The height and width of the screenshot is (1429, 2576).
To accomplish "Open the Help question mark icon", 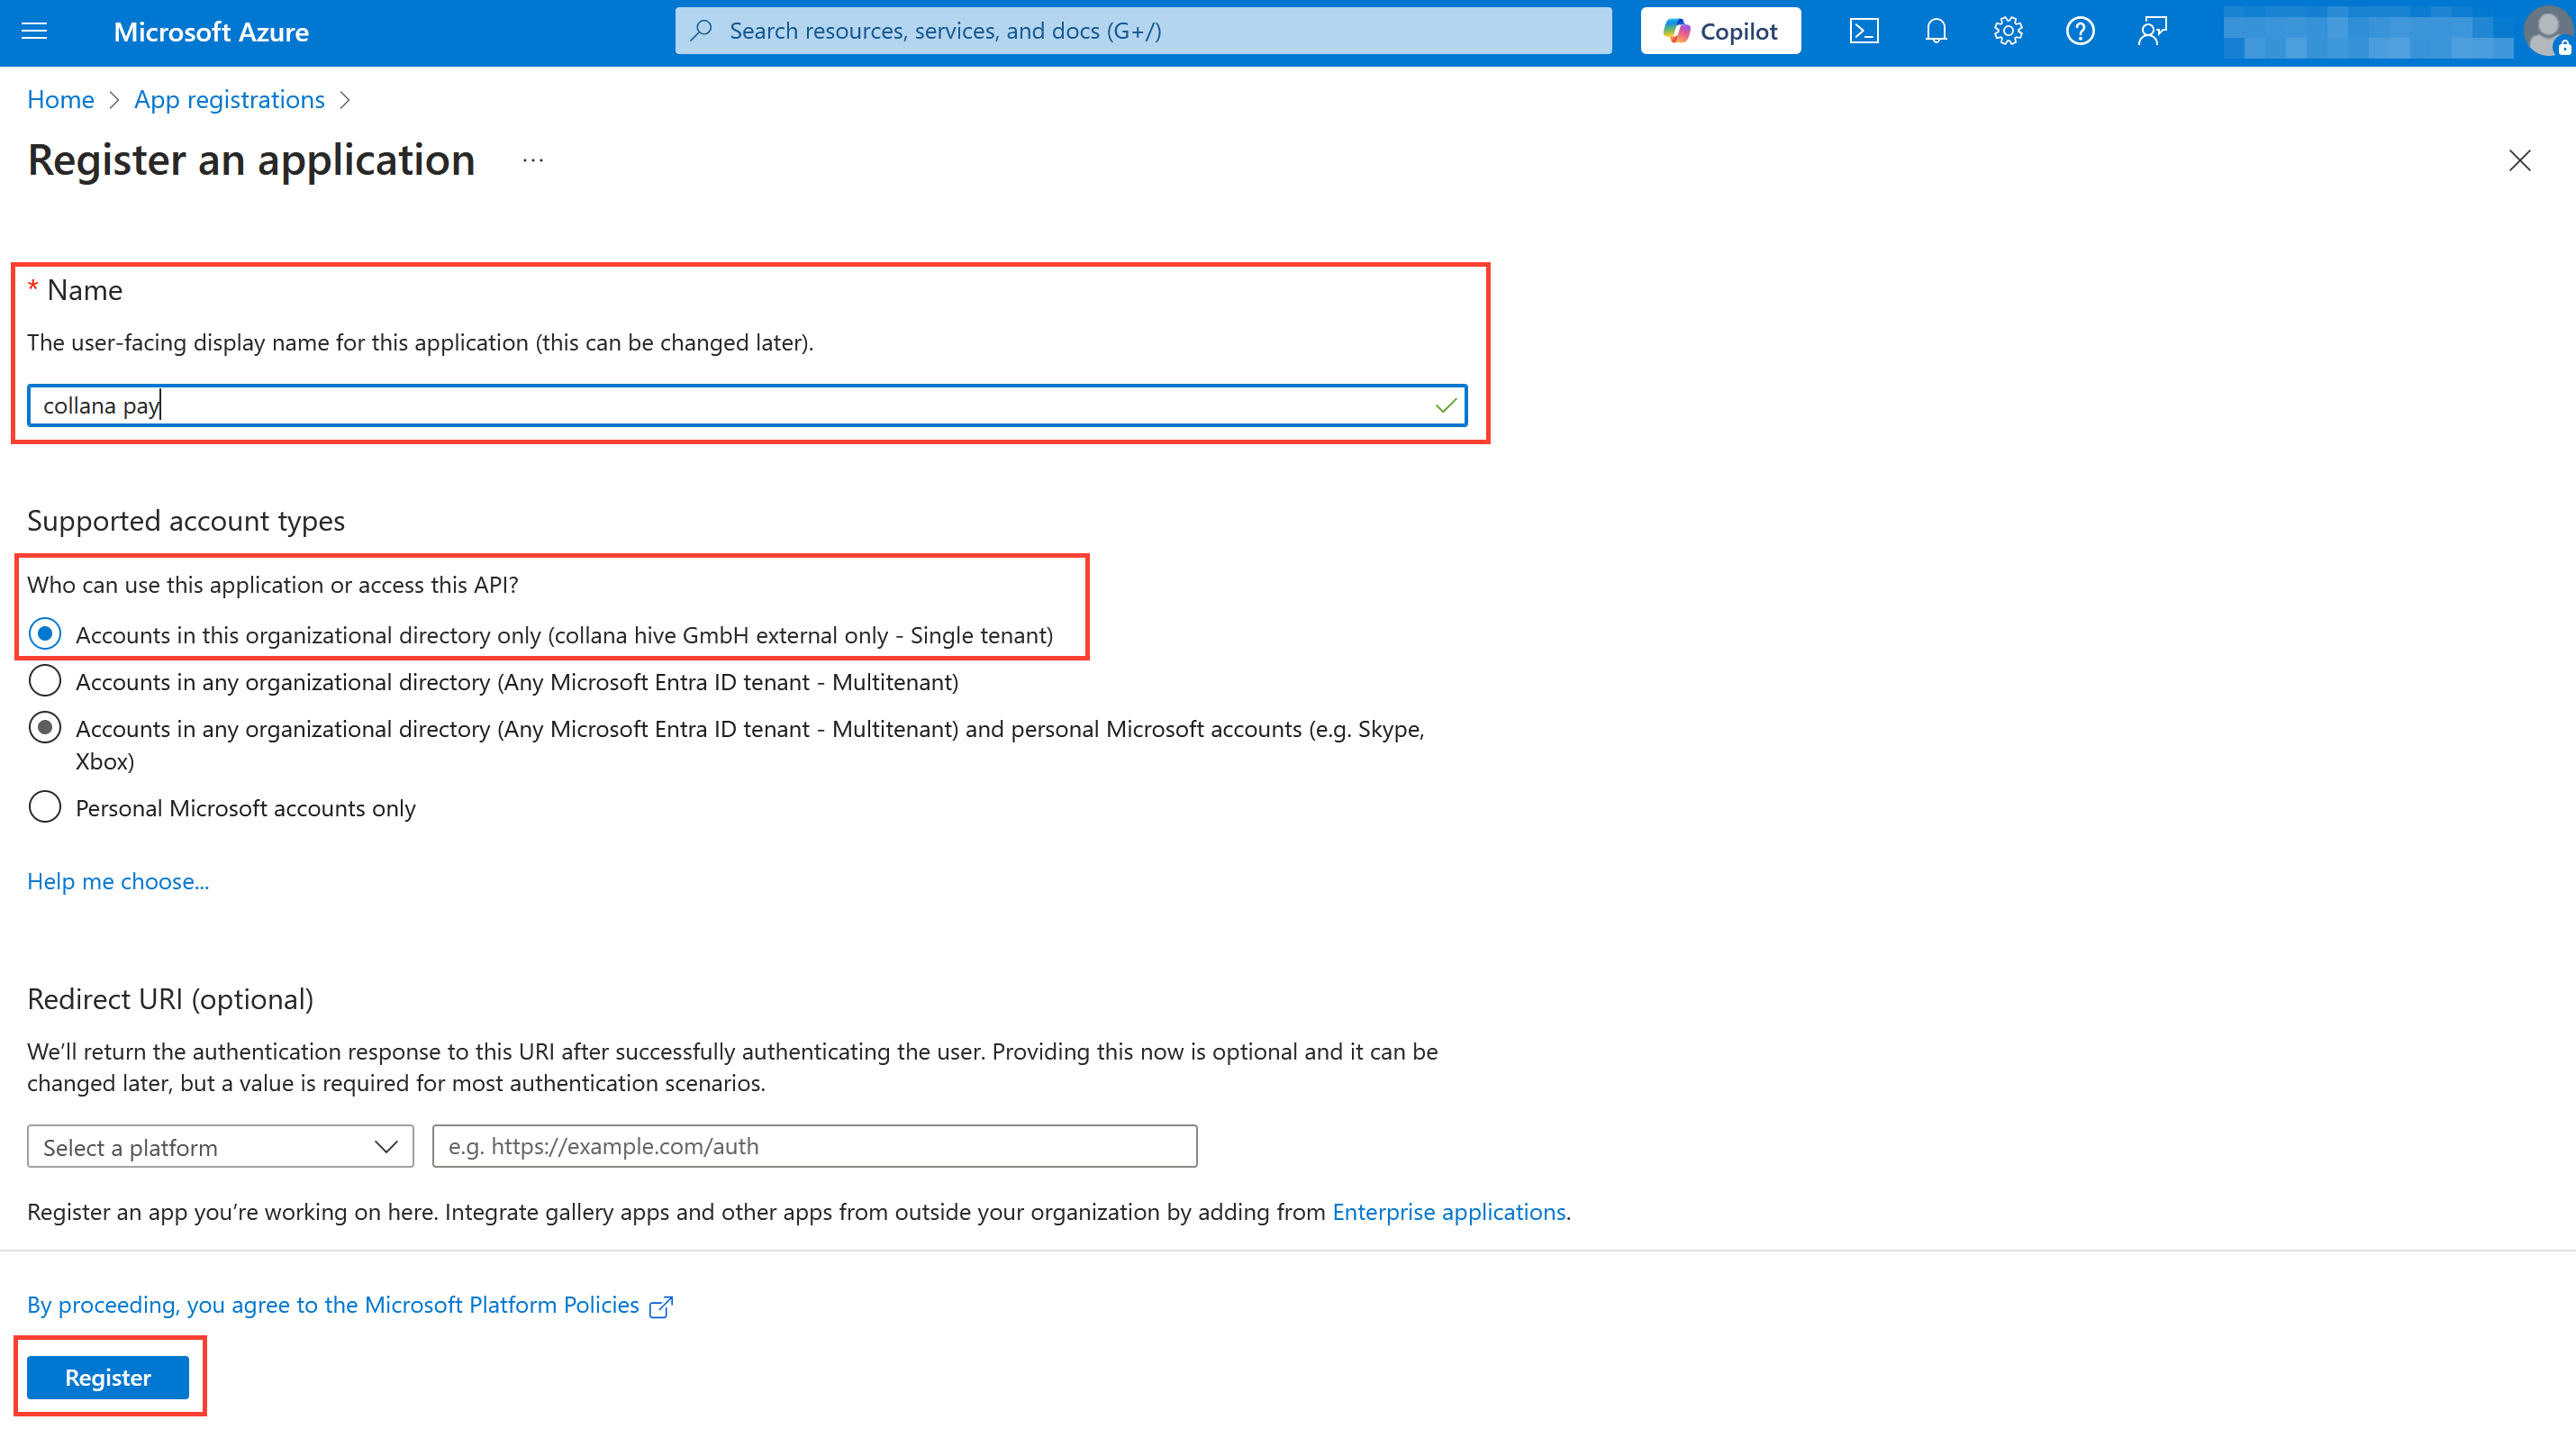I will tap(2080, 31).
